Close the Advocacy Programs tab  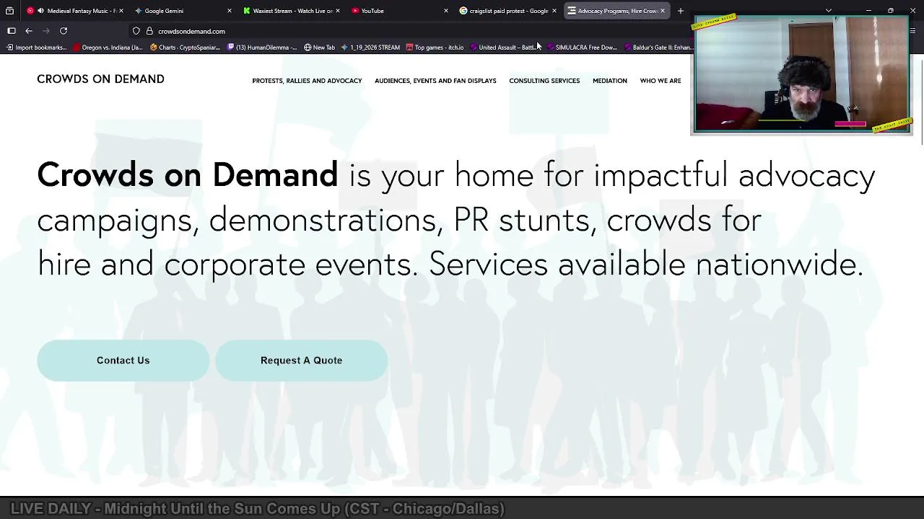[663, 11]
